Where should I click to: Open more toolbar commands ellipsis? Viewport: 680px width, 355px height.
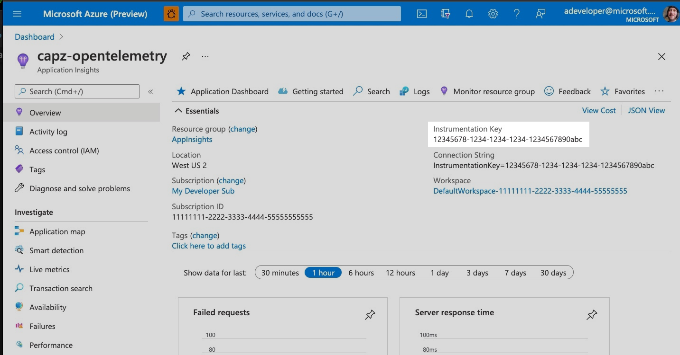tap(659, 91)
